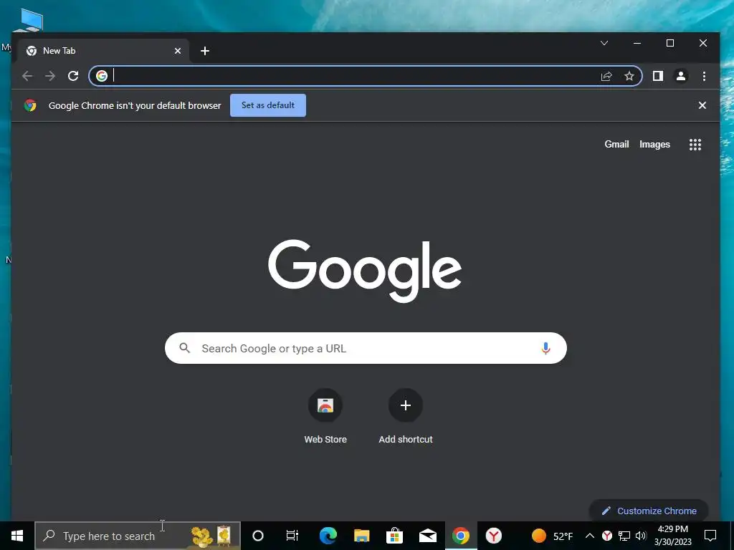Close the New Tab tab
734x550 pixels.
(178, 51)
